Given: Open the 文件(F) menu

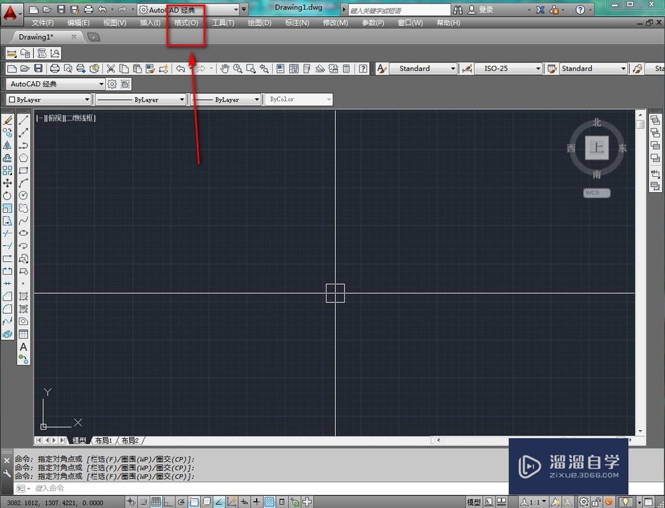Looking at the screenshot, I should pos(43,23).
